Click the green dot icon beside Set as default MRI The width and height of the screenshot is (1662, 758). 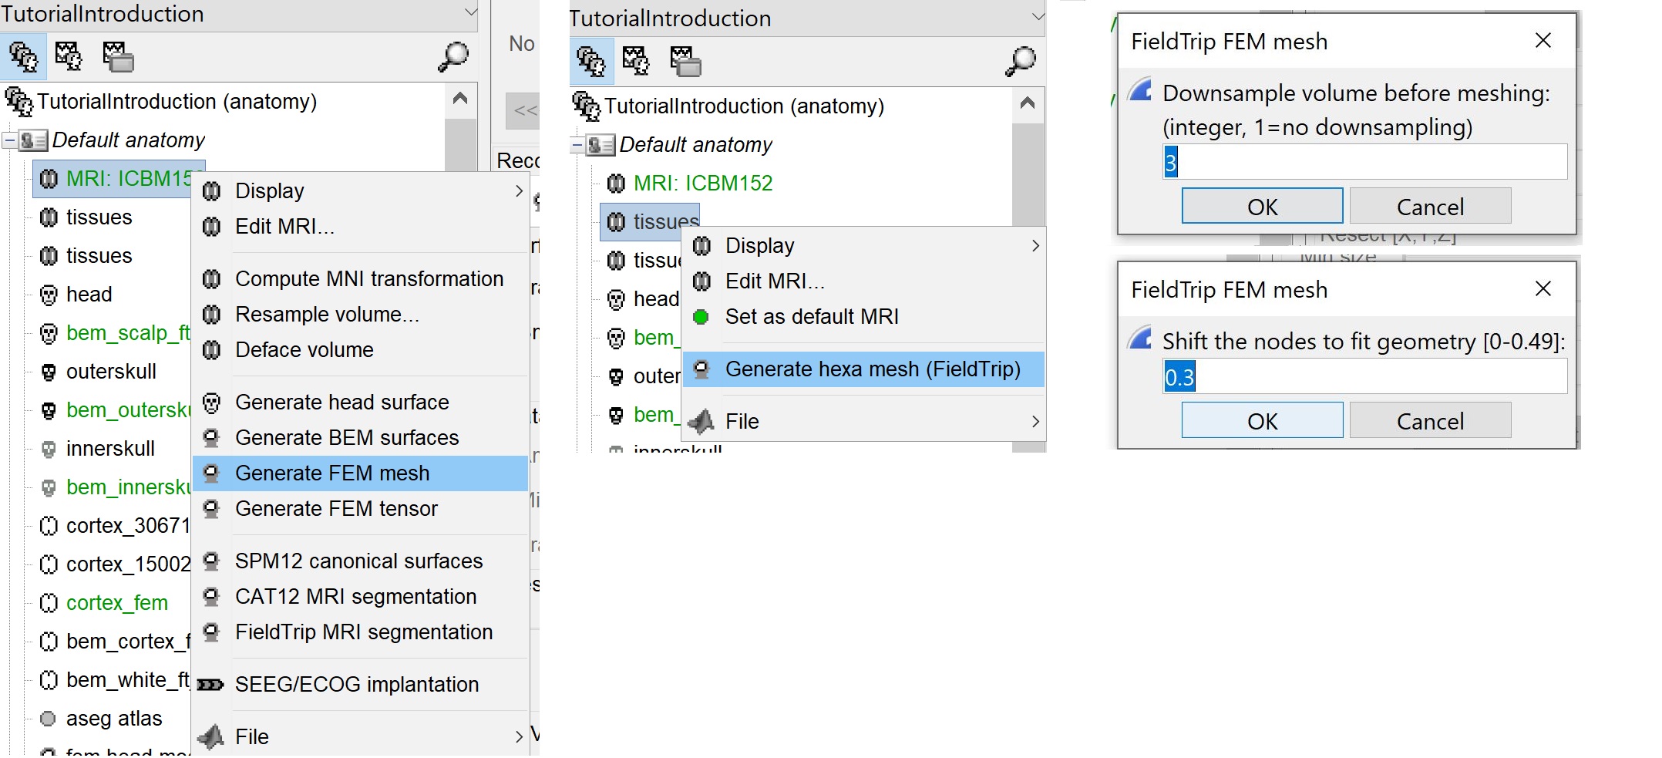[x=701, y=317]
